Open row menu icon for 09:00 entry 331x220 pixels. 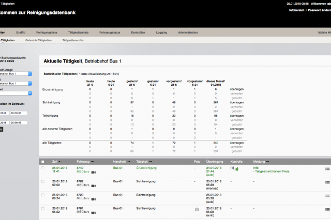(327, 182)
